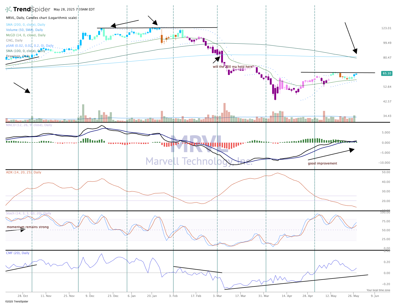The height and width of the screenshot is (304, 398).
Task: Toggle the SMA (200, 0, close) legend entry
Action: 26,25
